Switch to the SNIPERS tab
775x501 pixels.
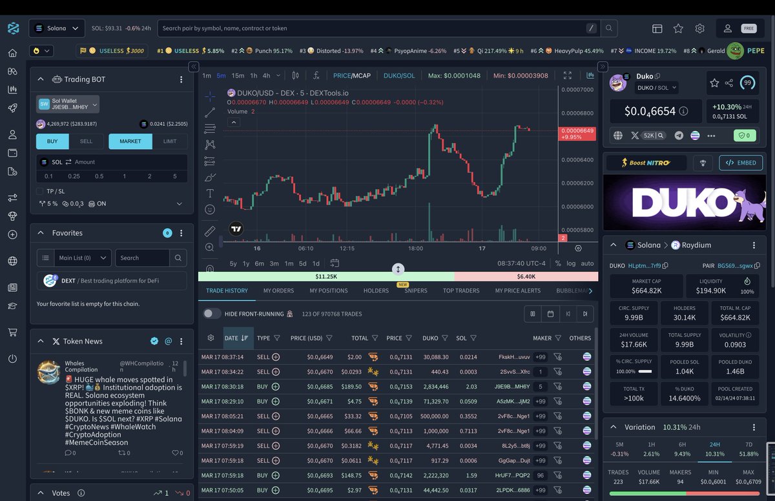[416, 291]
